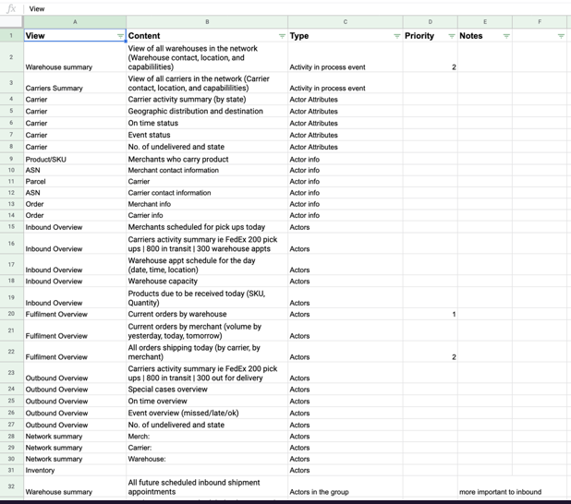The height and width of the screenshot is (504, 571).
Task: Select 'Products due to be received today' cell
Action: (207, 297)
